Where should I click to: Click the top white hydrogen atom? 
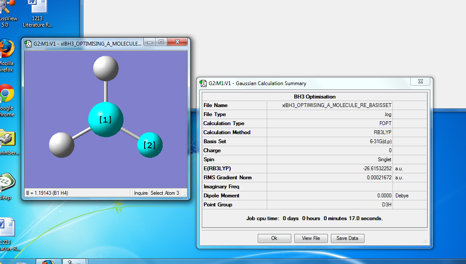[x=106, y=68]
